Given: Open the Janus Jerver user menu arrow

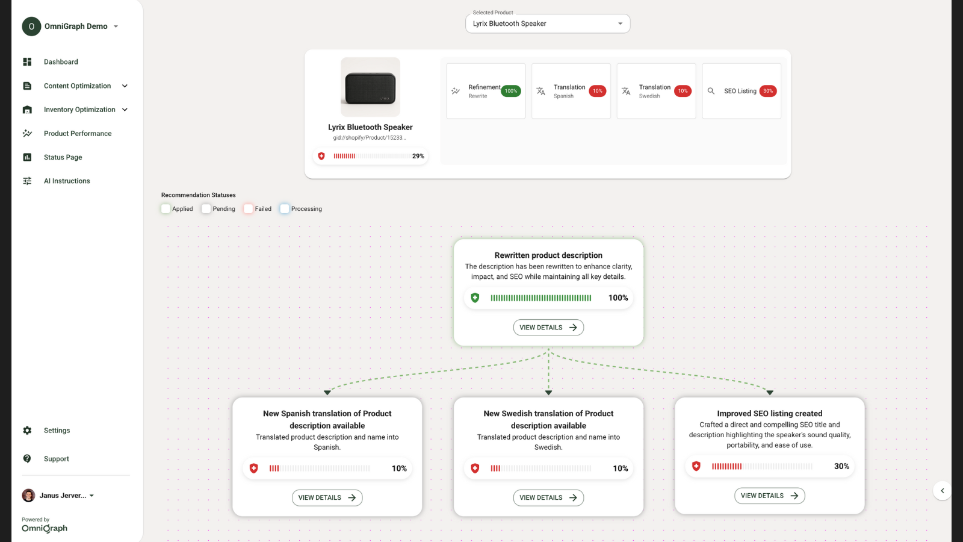Looking at the screenshot, I should coord(91,496).
